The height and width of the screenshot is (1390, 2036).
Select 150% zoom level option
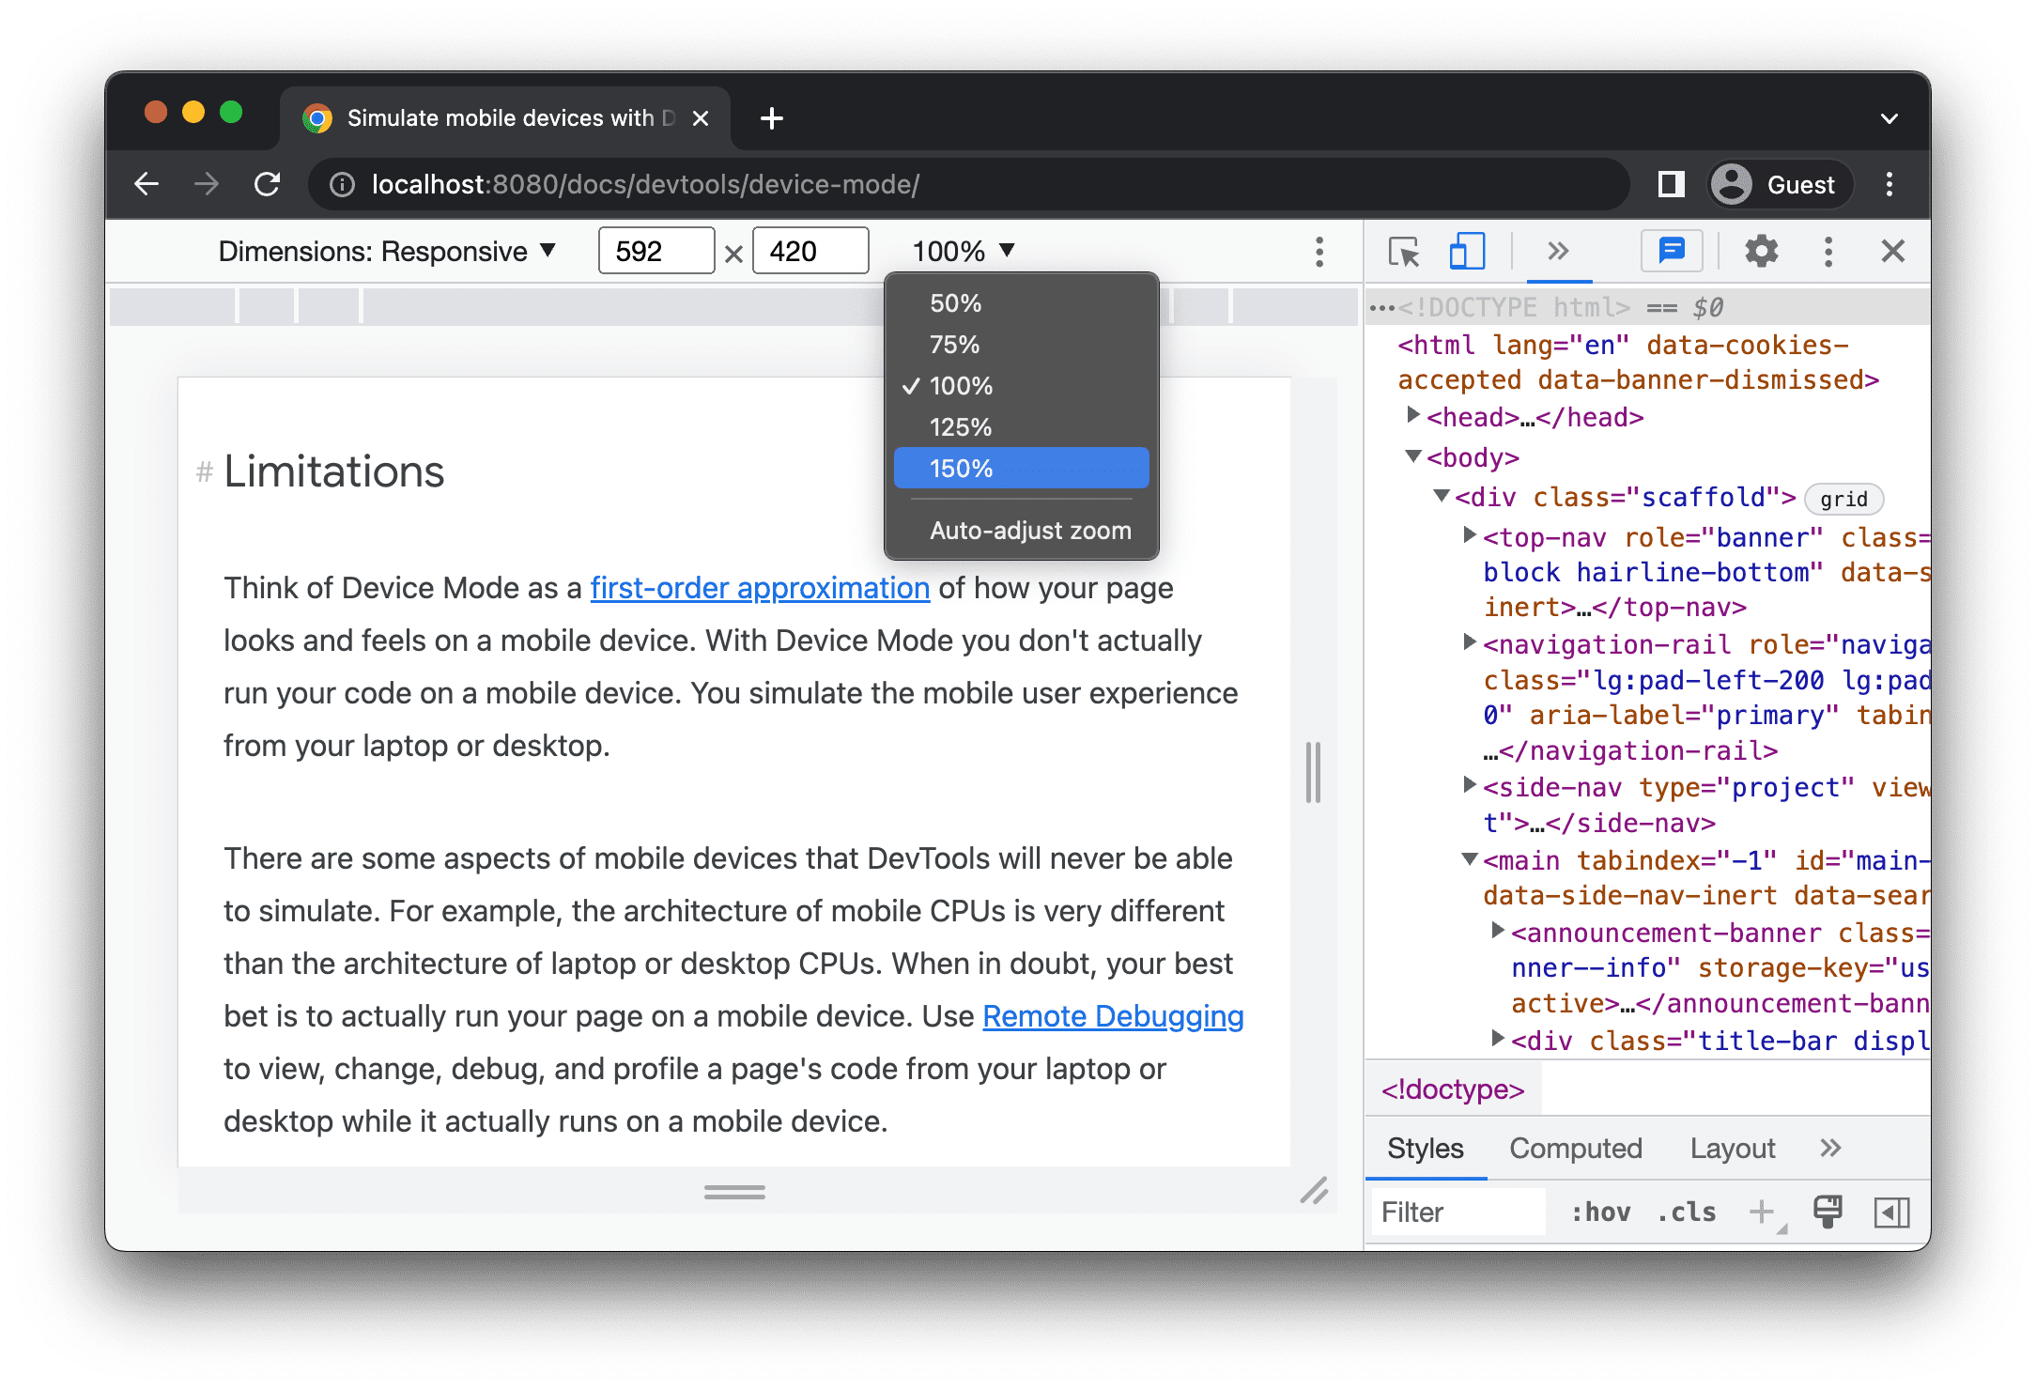[1021, 468]
